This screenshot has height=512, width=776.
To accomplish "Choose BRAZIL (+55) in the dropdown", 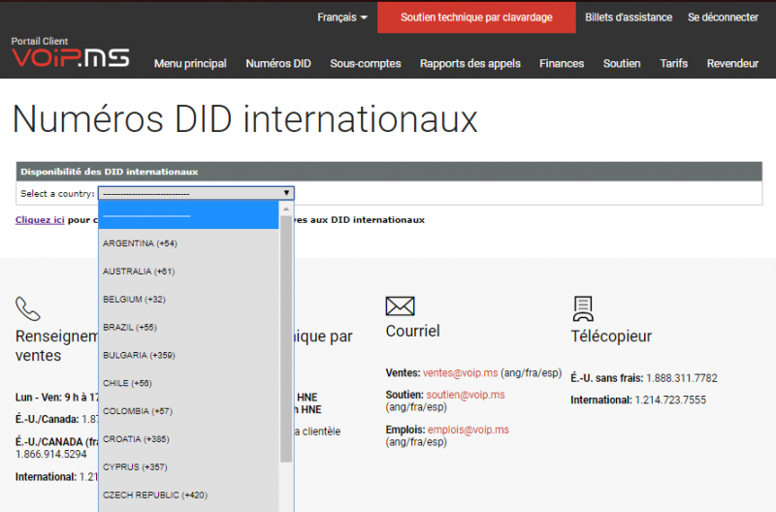I will coord(188,327).
